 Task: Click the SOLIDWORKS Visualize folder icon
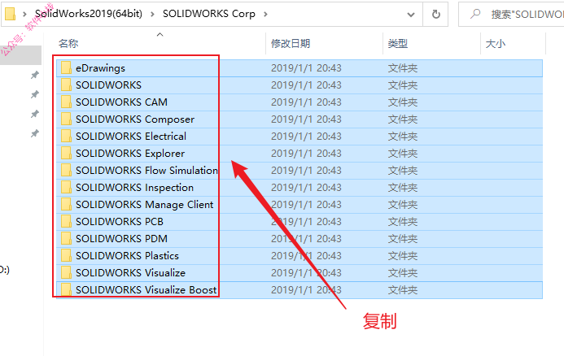66,272
